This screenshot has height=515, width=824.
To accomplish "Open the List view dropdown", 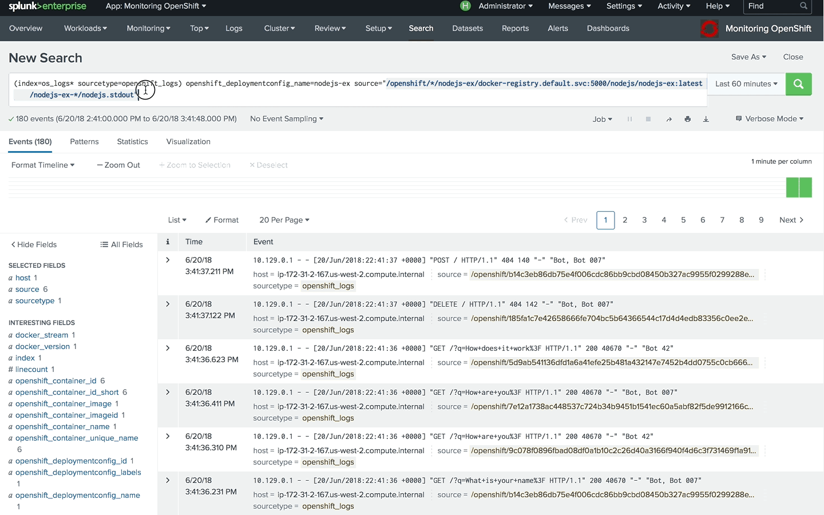I will click(x=177, y=220).
